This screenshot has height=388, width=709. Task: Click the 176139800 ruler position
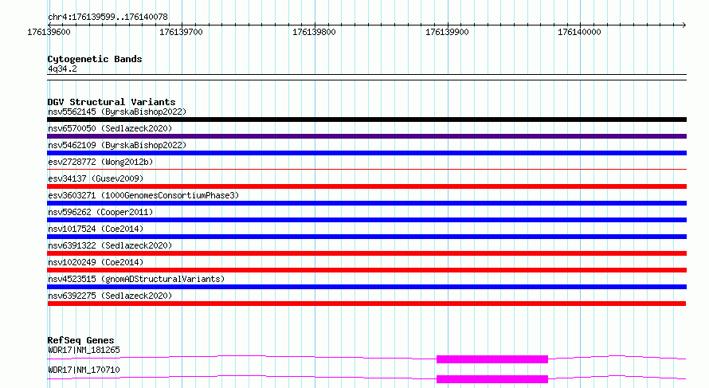pos(314,32)
